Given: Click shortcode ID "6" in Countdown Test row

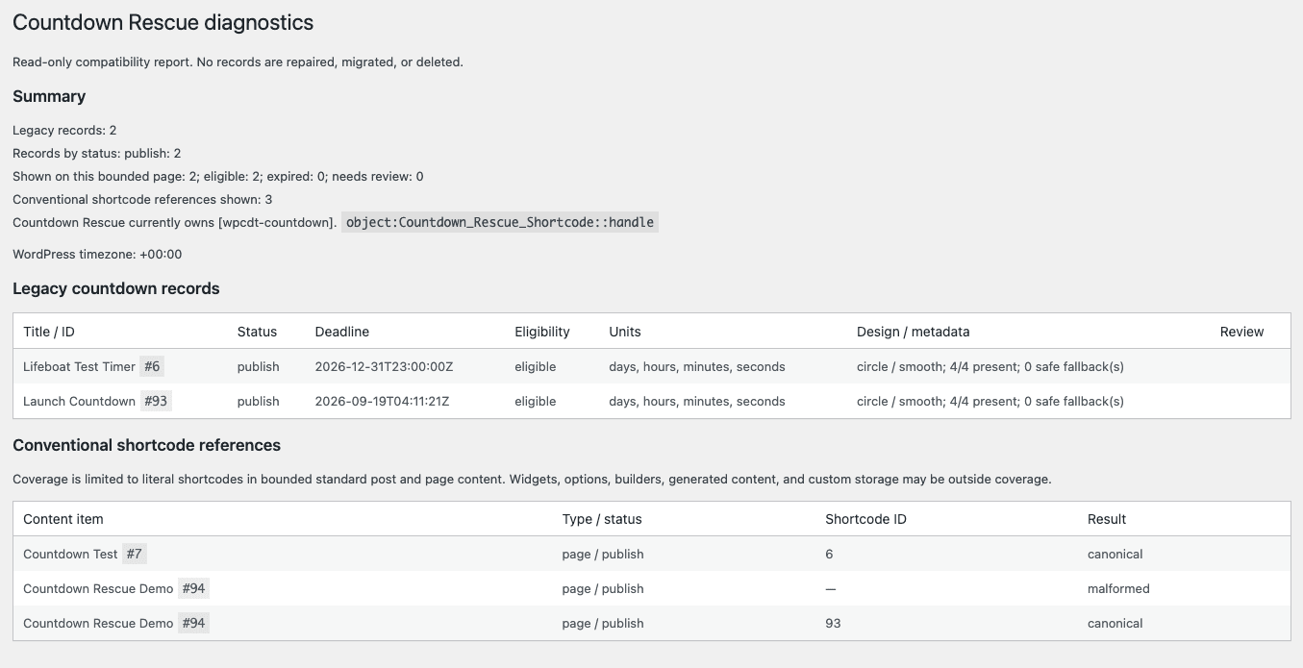Looking at the screenshot, I should [829, 554].
